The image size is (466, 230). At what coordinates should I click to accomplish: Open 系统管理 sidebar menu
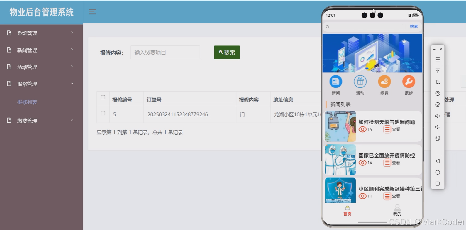coord(41,33)
